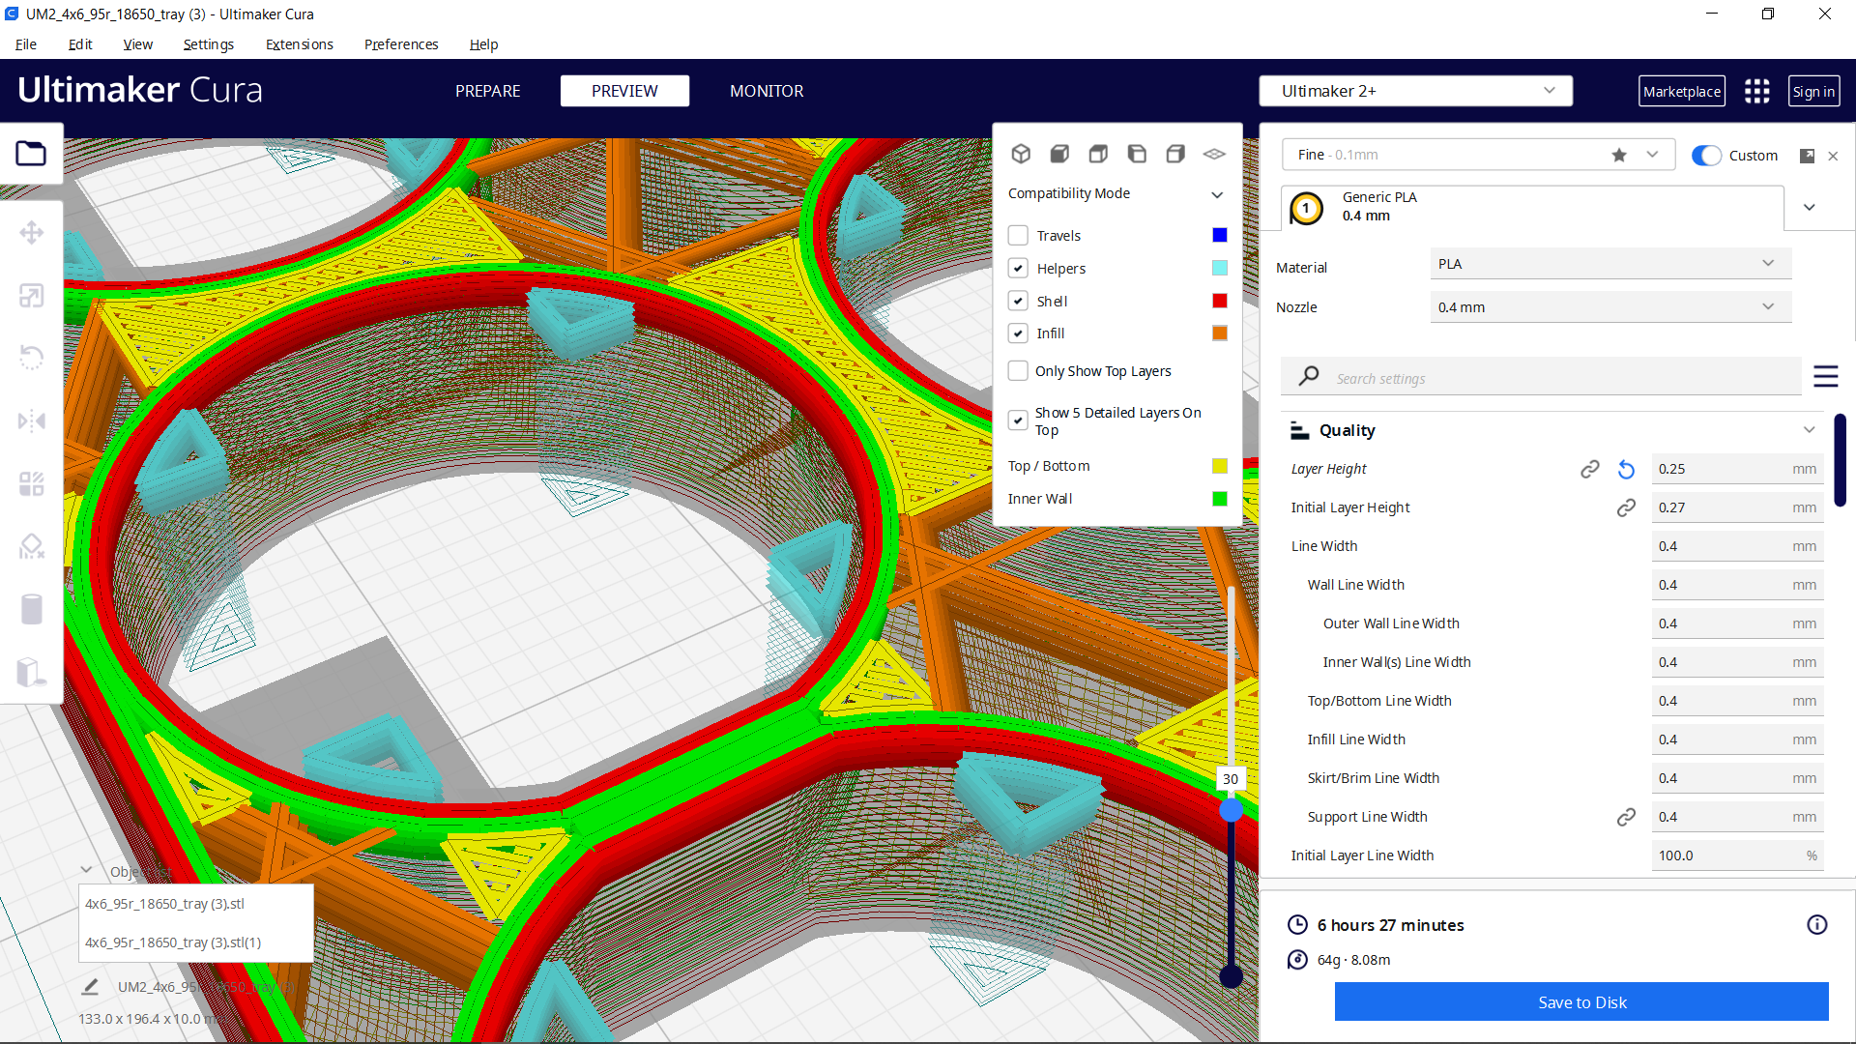
Task: Click the 3D view cube icon
Action: pyautogui.click(x=1021, y=154)
